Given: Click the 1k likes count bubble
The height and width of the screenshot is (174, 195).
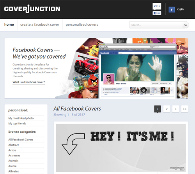Looking at the screenshot, I should click(157, 6).
